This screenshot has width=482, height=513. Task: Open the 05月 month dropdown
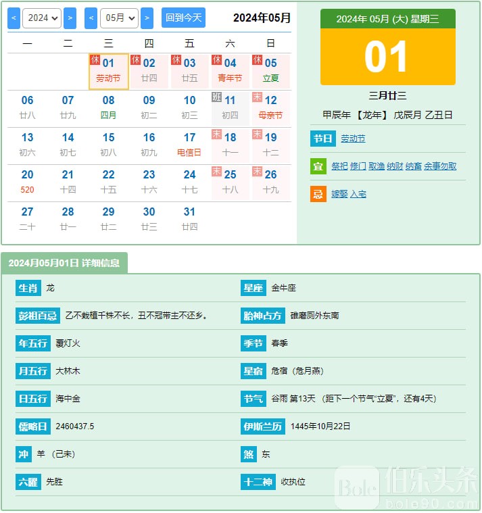pyautogui.click(x=119, y=18)
